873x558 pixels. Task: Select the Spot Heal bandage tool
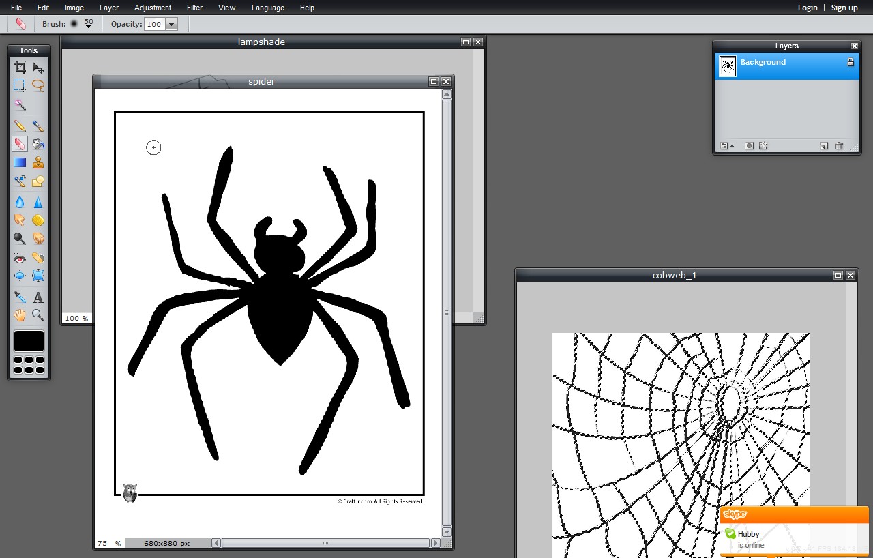click(38, 258)
